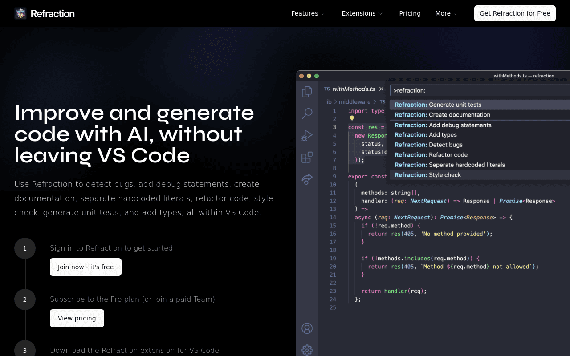This screenshot has height=356, width=570.
Task: Click the lib breadcrumb segment
Action: [328, 102]
